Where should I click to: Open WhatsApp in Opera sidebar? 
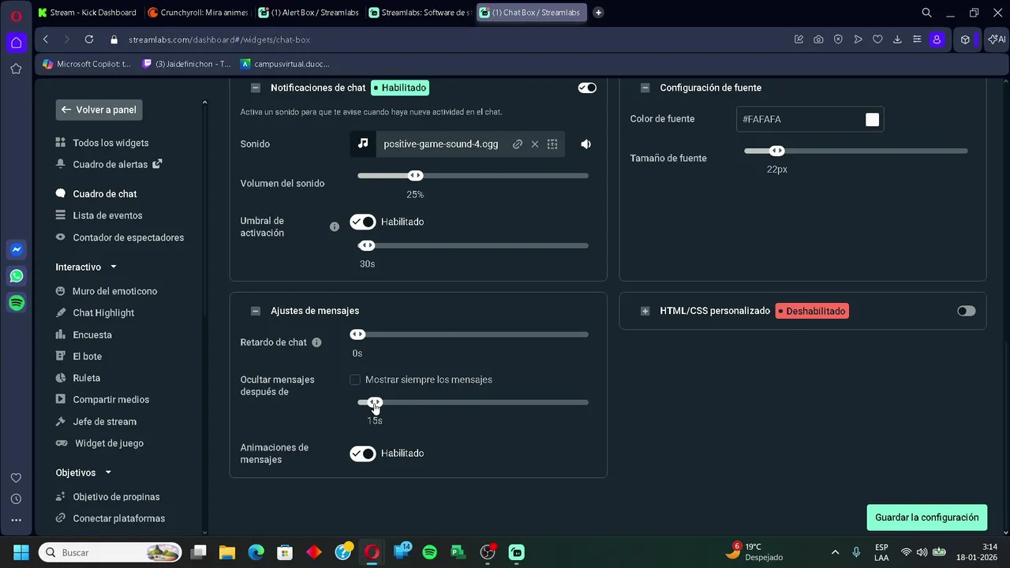16,276
